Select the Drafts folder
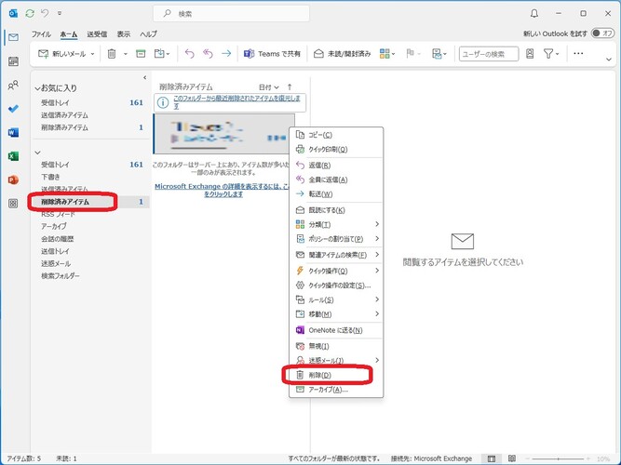The width and height of the screenshot is (621, 465). (x=92, y=177)
